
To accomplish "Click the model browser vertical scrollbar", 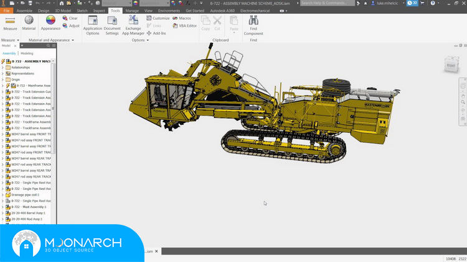I will [x=54, y=109].
